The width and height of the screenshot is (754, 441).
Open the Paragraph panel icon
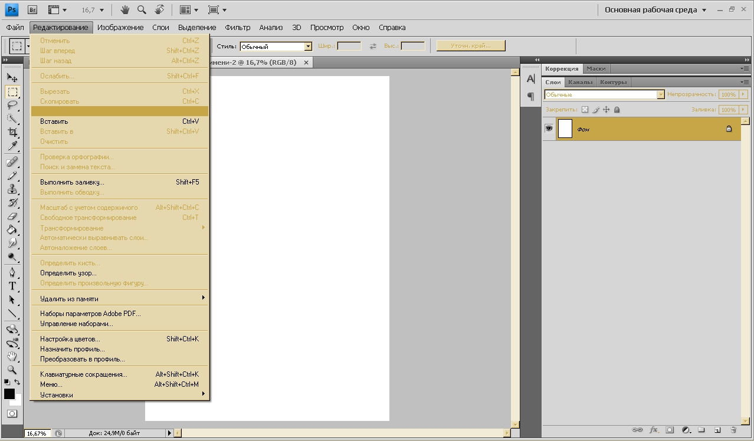coord(530,96)
